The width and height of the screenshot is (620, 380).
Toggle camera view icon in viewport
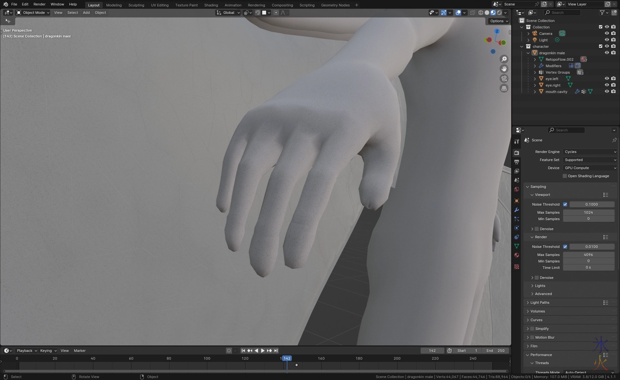point(504,78)
